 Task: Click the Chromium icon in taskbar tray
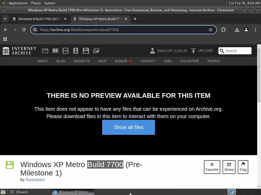point(232,192)
